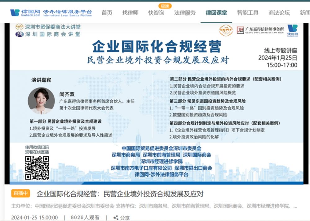Image resolution: width=310 pixels, height=221 pixels.
Task: Click the orange 直播中 live badge
Action: click(x=20, y=193)
